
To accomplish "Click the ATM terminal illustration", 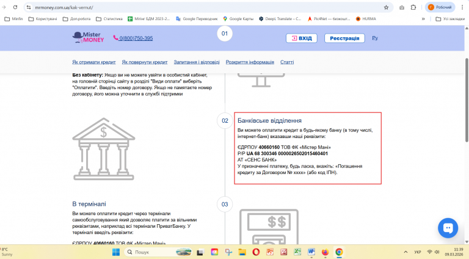I will [x=269, y=227].
